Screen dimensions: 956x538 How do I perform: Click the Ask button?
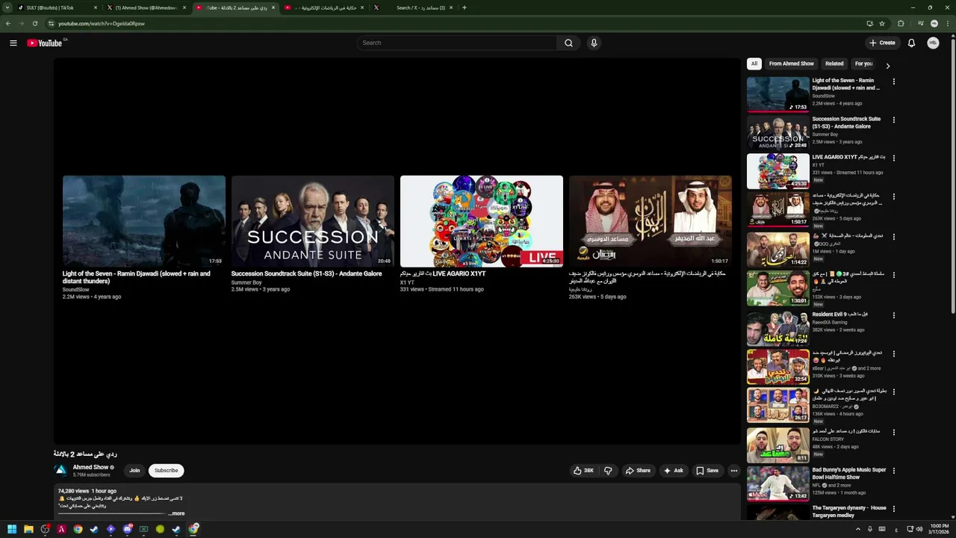coord(674,471)
